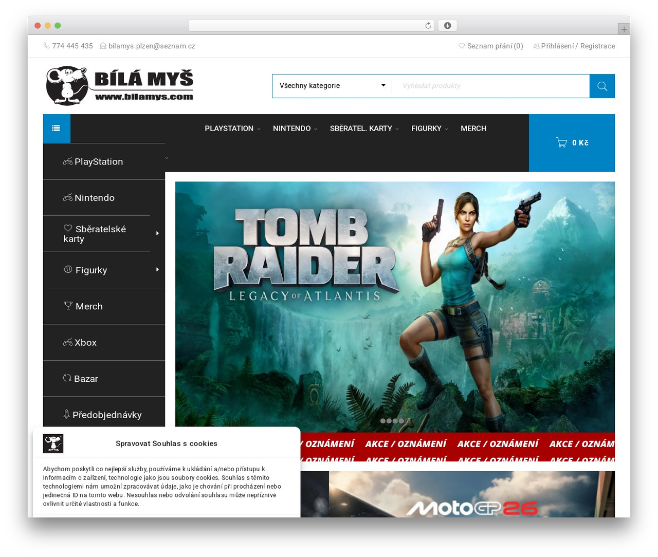
Task: Select Xbox in the sidebar menu
Action: coord(104,342)
